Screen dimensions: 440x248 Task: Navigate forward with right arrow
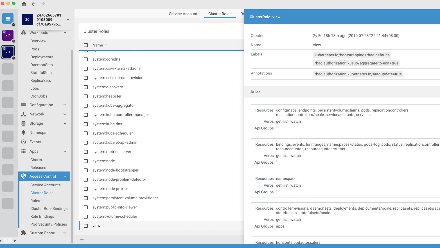pyautogui.click(x=43, y=4)
